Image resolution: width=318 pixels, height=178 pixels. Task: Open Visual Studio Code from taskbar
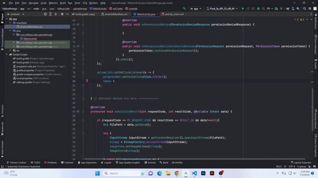pos(194,173)
